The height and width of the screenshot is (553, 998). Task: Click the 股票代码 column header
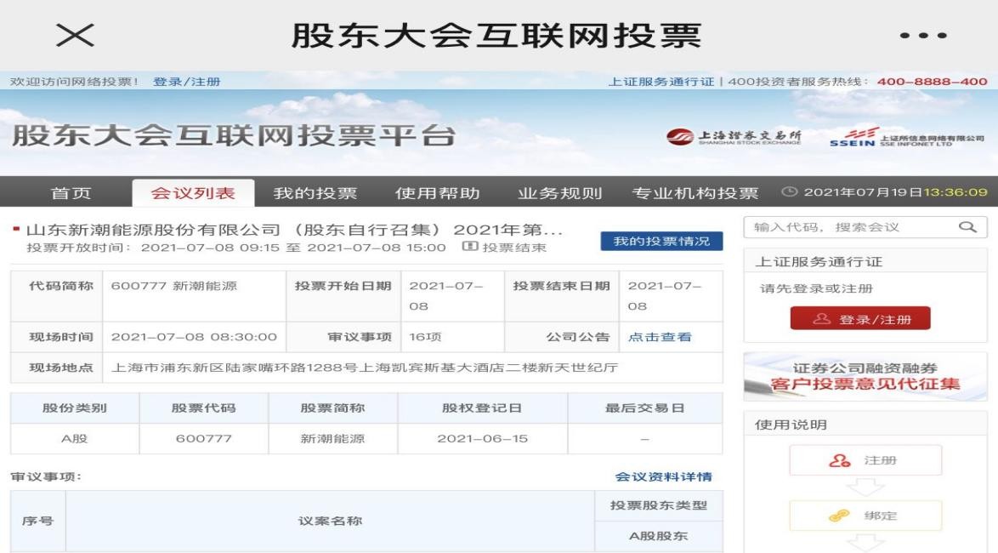click(x=204, y=408)
